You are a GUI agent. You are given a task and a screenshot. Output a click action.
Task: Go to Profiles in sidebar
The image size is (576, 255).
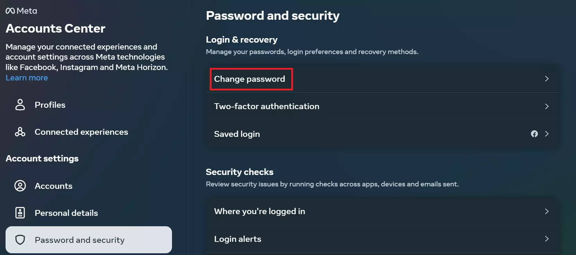(50, 105)
